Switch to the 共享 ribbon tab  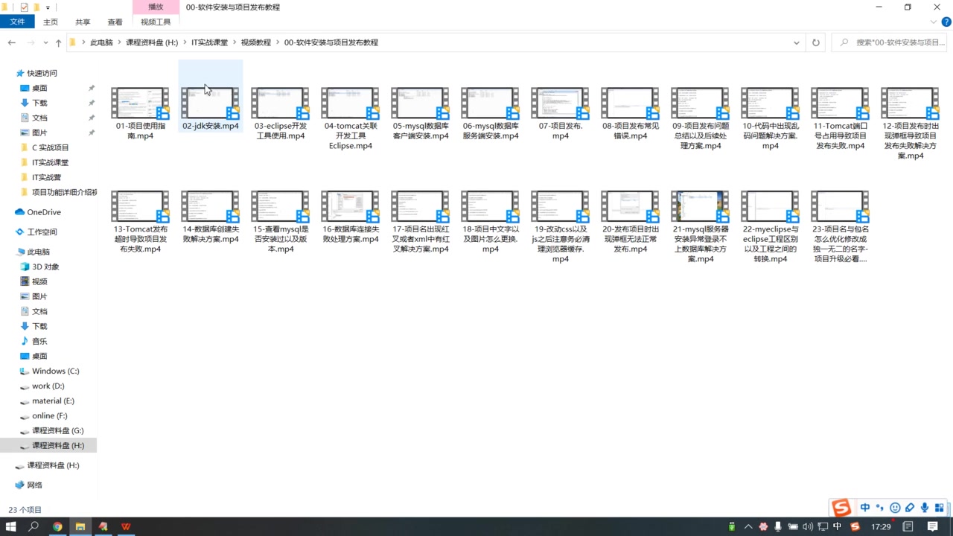[x=83, y=22]
